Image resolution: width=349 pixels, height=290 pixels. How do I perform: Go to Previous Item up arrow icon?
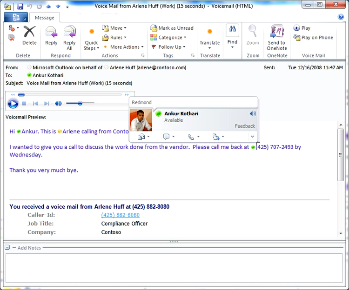click(48, 7)
